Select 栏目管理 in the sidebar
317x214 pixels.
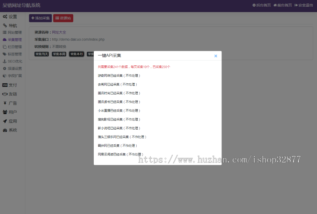pos(13,47)
